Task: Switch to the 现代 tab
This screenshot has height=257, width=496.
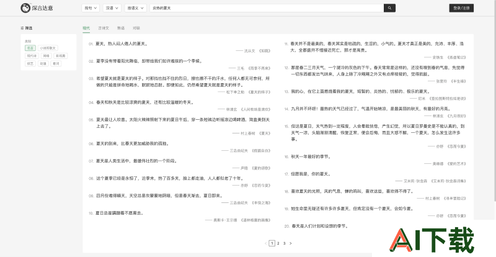Action: click(x=86, y=28)
